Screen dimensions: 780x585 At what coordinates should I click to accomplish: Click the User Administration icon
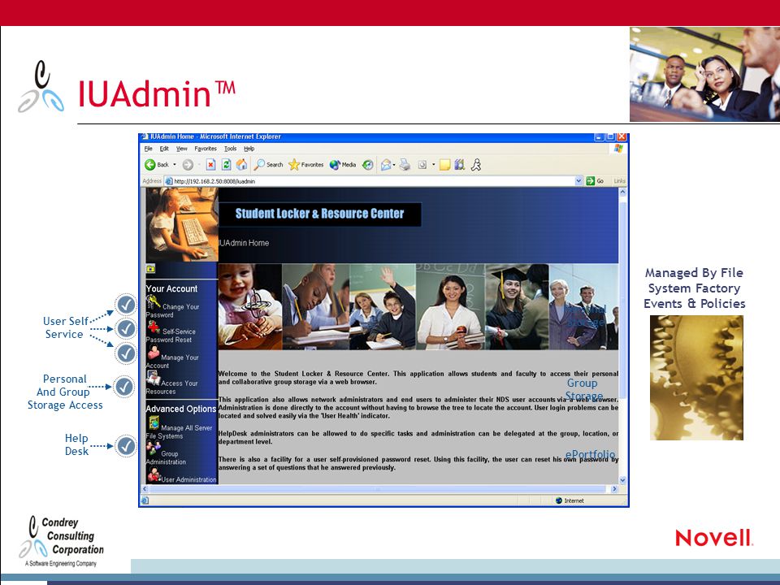tap(154, 474)
